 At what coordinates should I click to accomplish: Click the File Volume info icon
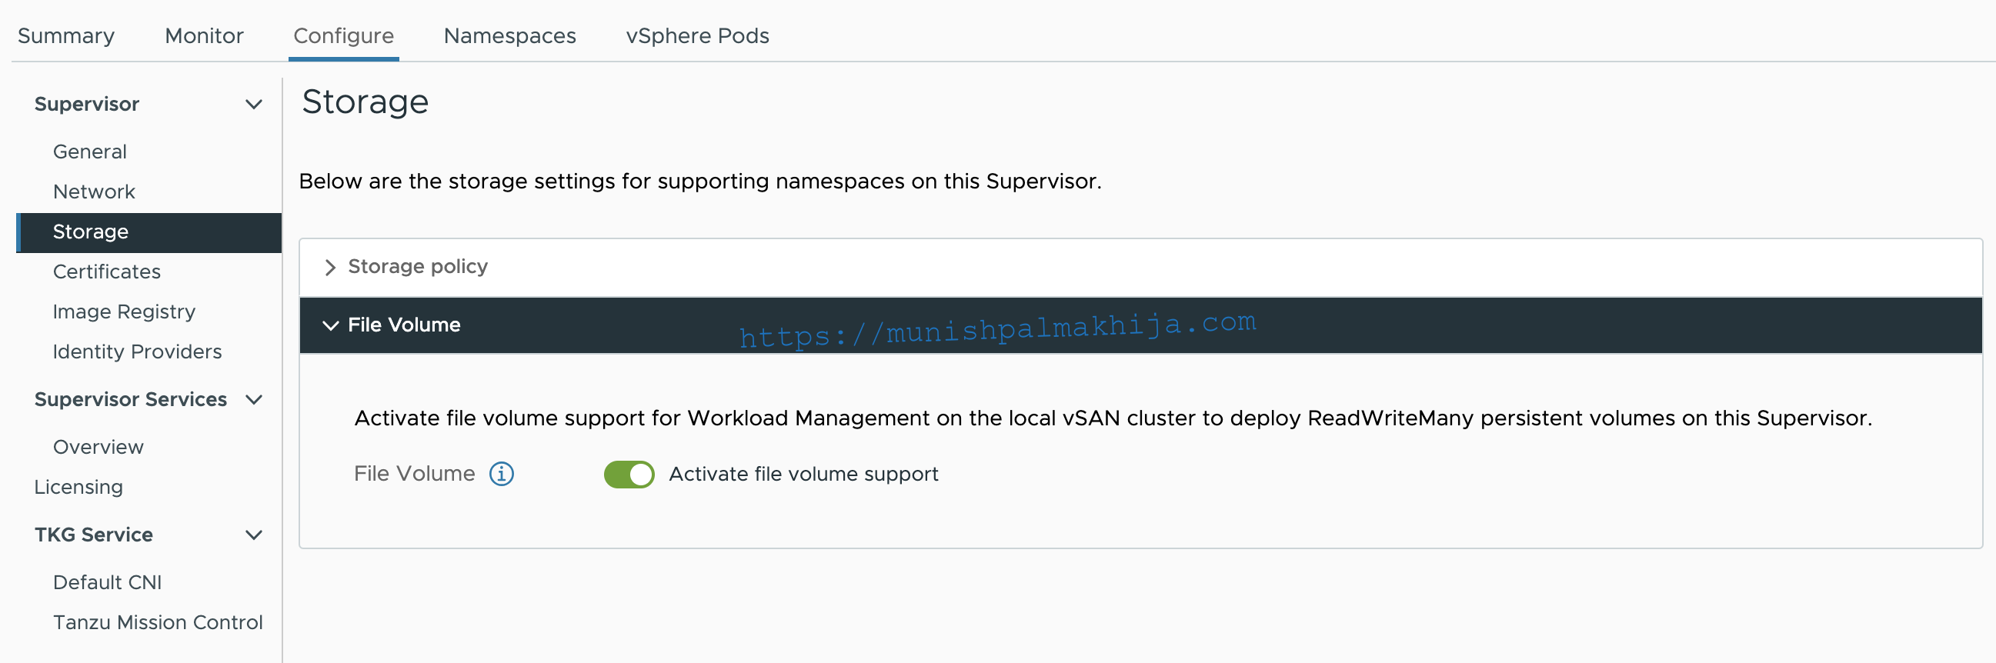pyautogui.click(x=502, y=473)
